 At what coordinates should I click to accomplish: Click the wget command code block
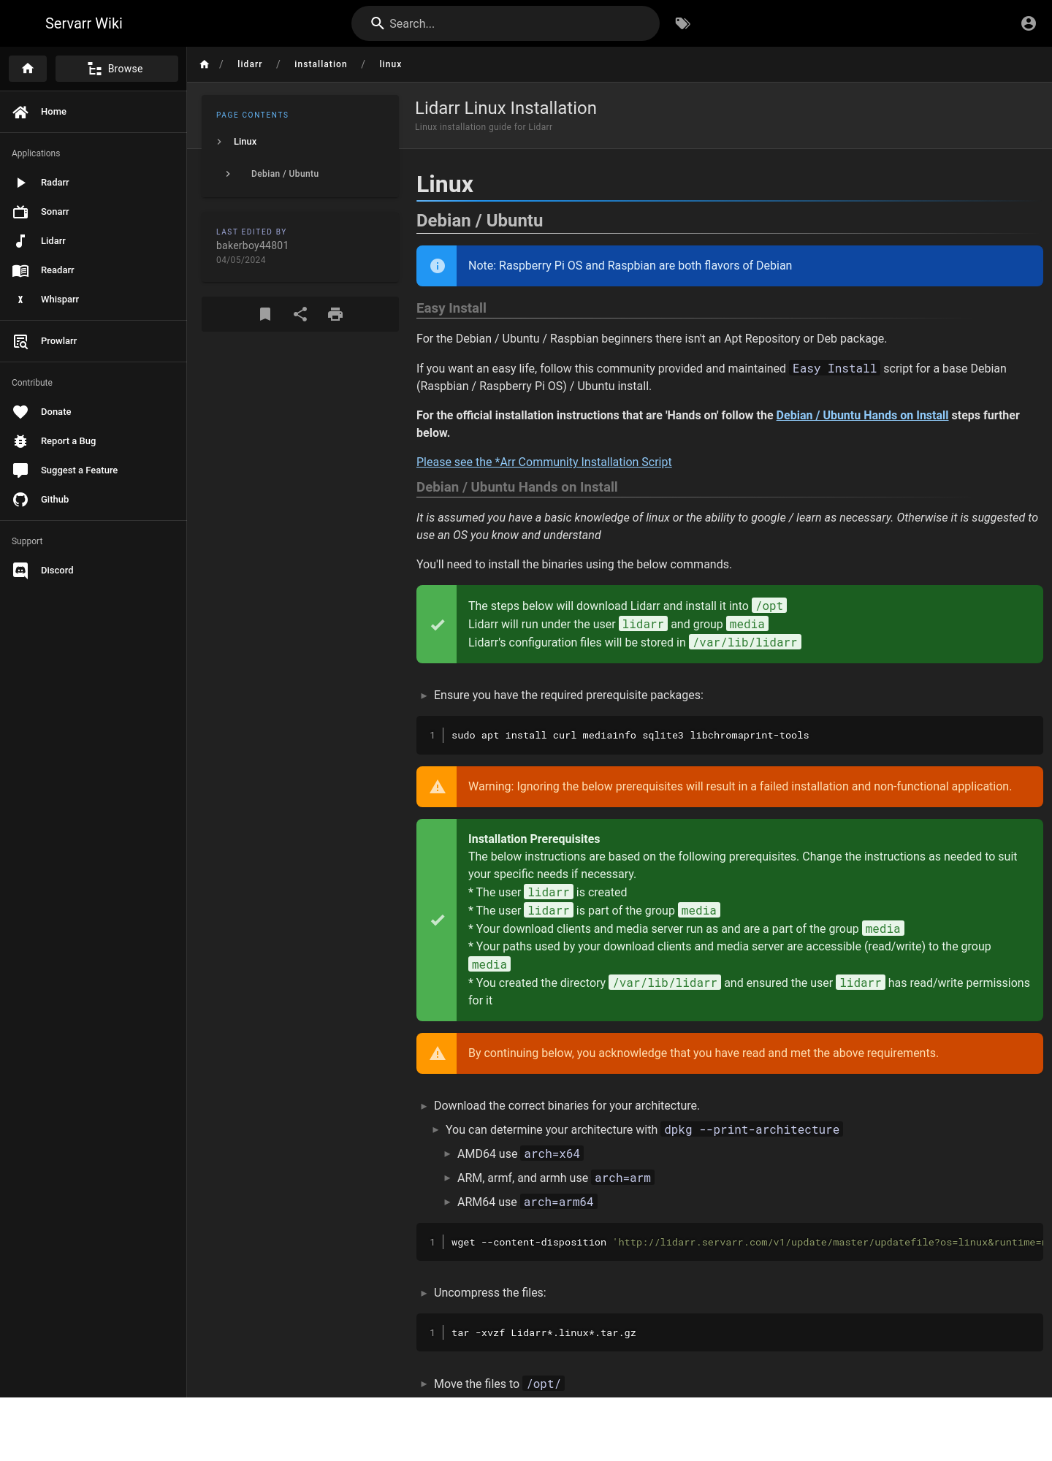730,1242
